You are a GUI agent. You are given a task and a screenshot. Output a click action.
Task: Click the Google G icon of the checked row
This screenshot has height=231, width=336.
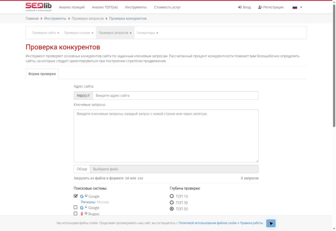82,196
